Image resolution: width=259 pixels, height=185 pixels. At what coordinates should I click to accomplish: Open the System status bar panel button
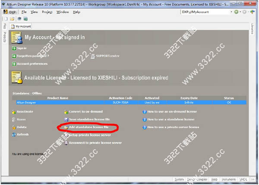[x=179, y=179]
